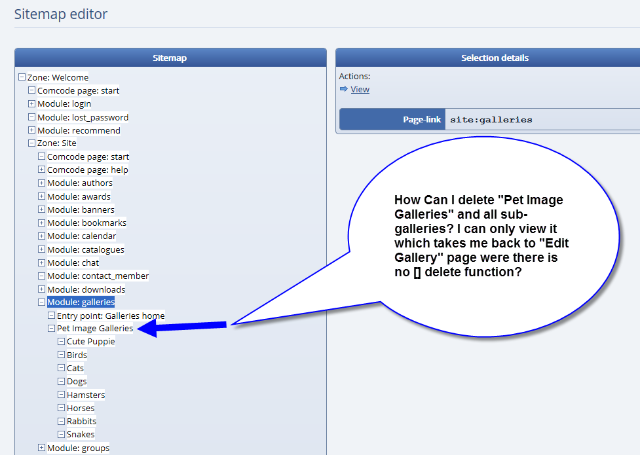Click the site:galleries page-link field
The height and width of the screenshot is (455, 640).
pyautogui.click(x=541, y=120)
